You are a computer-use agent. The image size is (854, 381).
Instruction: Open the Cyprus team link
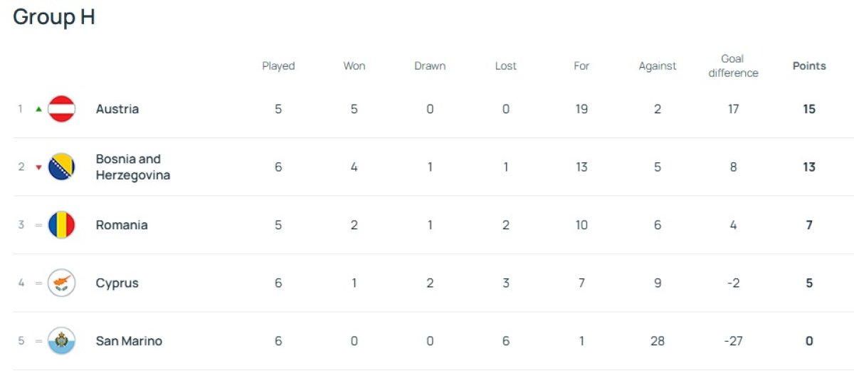point(117,283)
